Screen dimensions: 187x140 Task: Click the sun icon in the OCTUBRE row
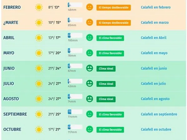click(39, 129)
